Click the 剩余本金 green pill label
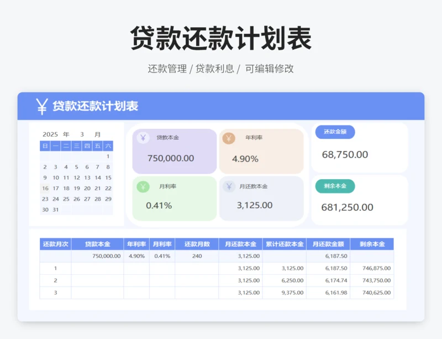 335,186
